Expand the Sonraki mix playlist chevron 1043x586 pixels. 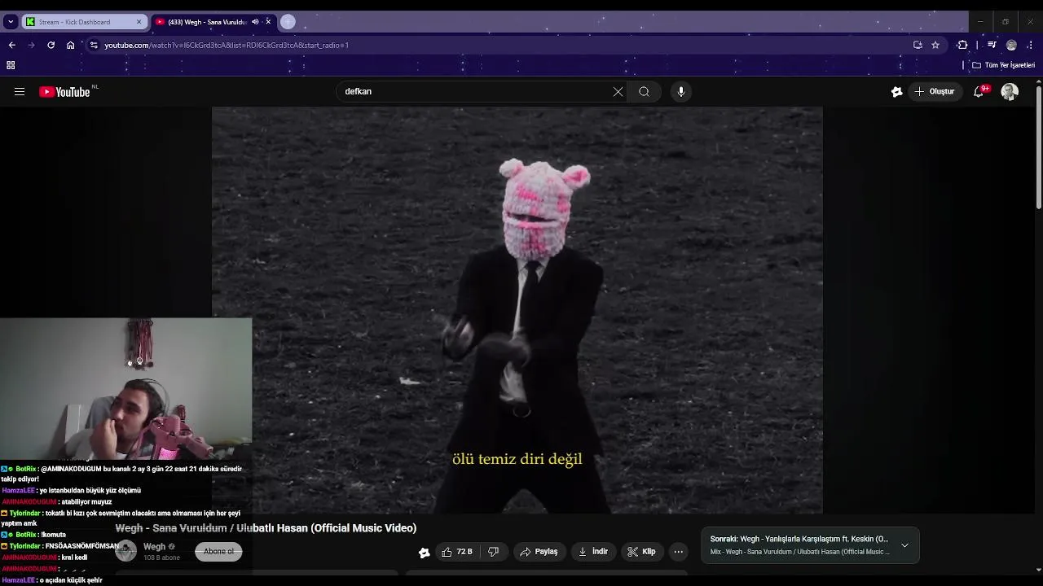point(904,545)
